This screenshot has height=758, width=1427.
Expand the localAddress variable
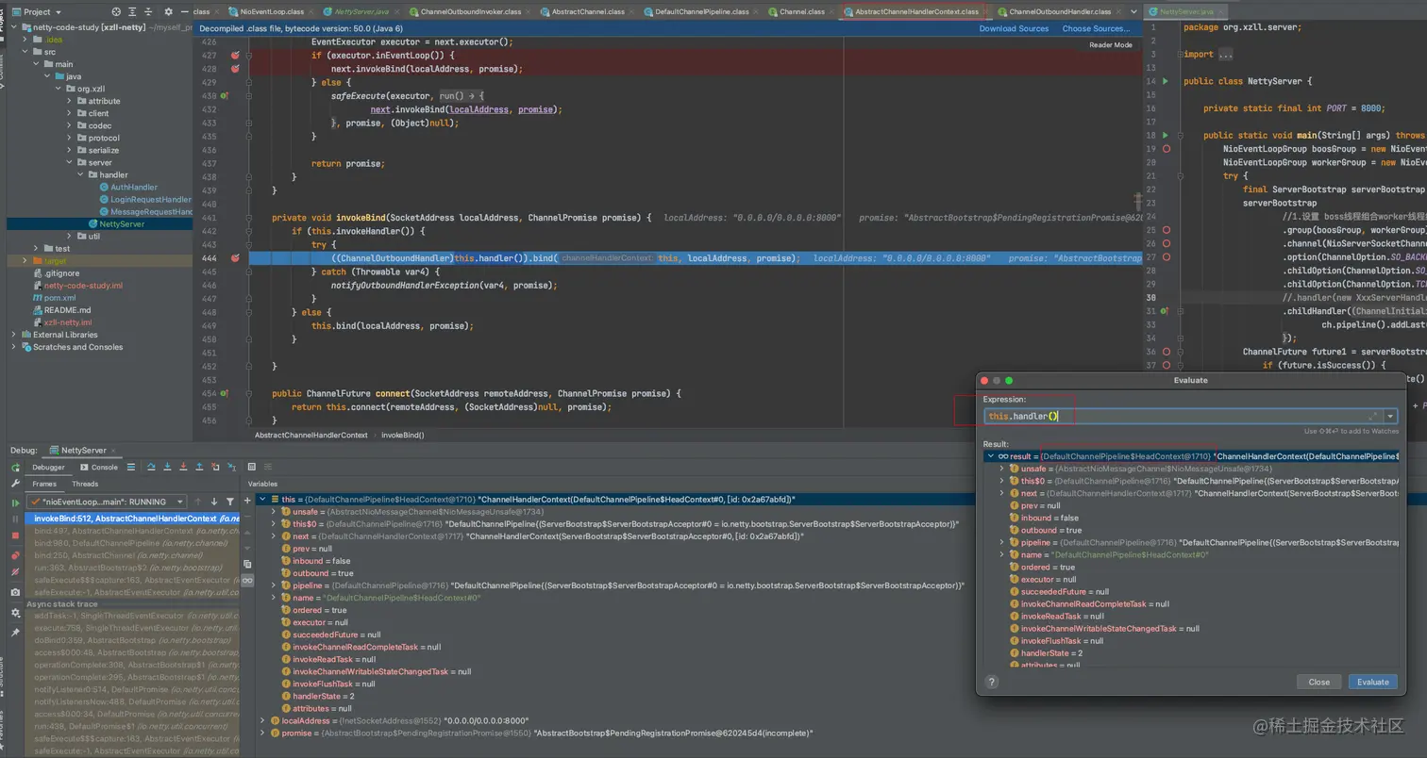click(x=262, y=720)
